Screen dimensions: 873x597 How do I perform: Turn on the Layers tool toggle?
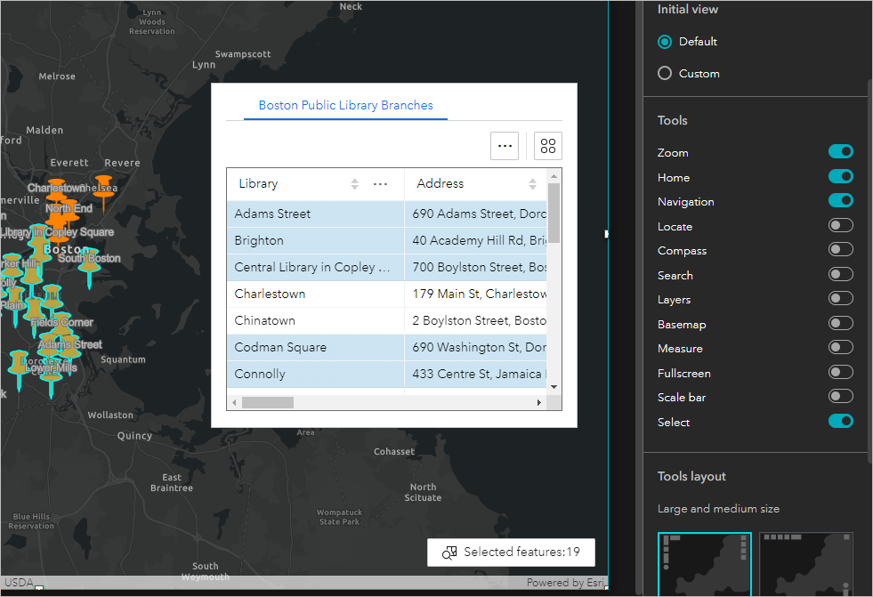click(x=841, y=298)
